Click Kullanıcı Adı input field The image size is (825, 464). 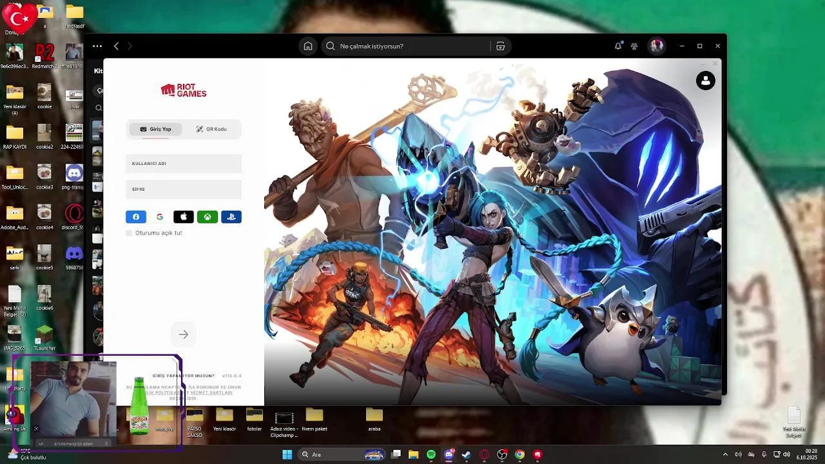(x=184, y=164)
